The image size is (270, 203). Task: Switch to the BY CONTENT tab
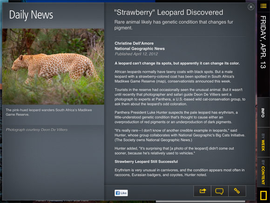pos(263,172)
